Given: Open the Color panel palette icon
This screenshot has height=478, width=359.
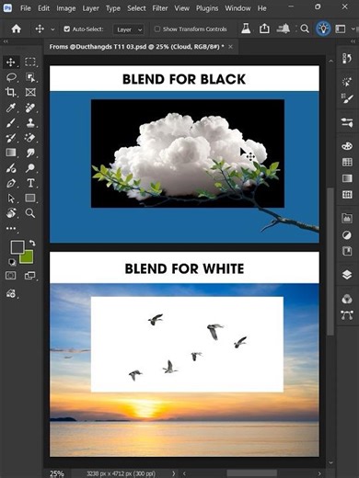Looking at the screenshot, I should (x=347, y=146).
